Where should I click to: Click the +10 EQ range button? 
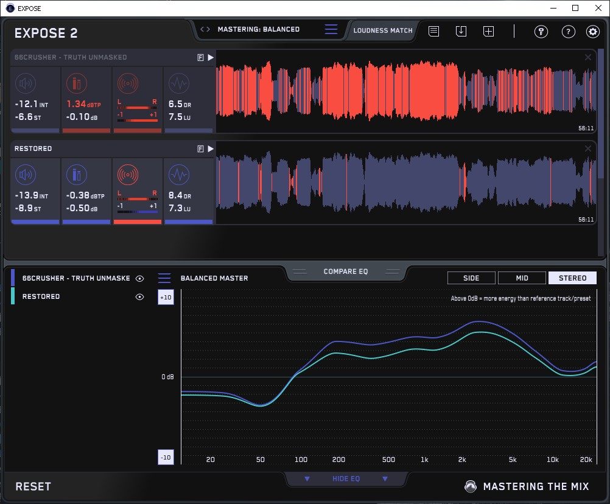coord(166,298)
